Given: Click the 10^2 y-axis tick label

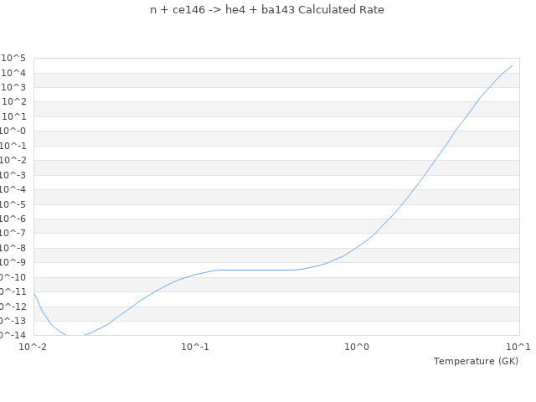Looking at the screenshot, I should click(13, 102).
